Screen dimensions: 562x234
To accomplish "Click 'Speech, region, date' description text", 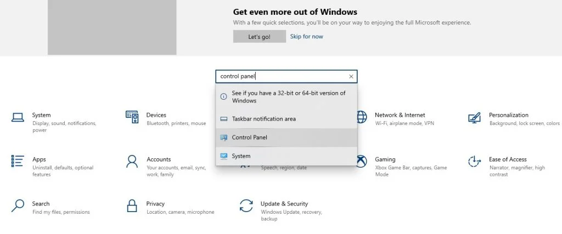I will [284, 168].
